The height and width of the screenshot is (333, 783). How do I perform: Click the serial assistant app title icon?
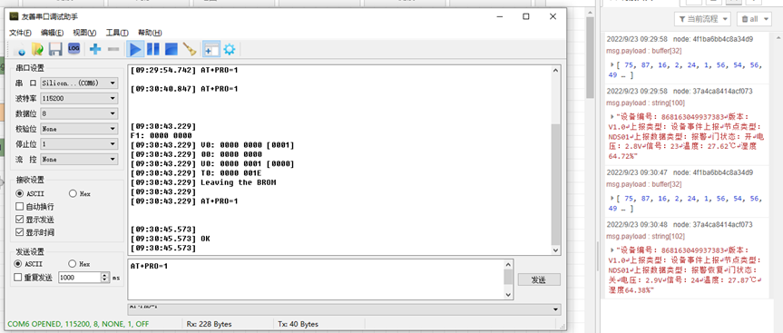pyautogui.click(x=14, y=16)
